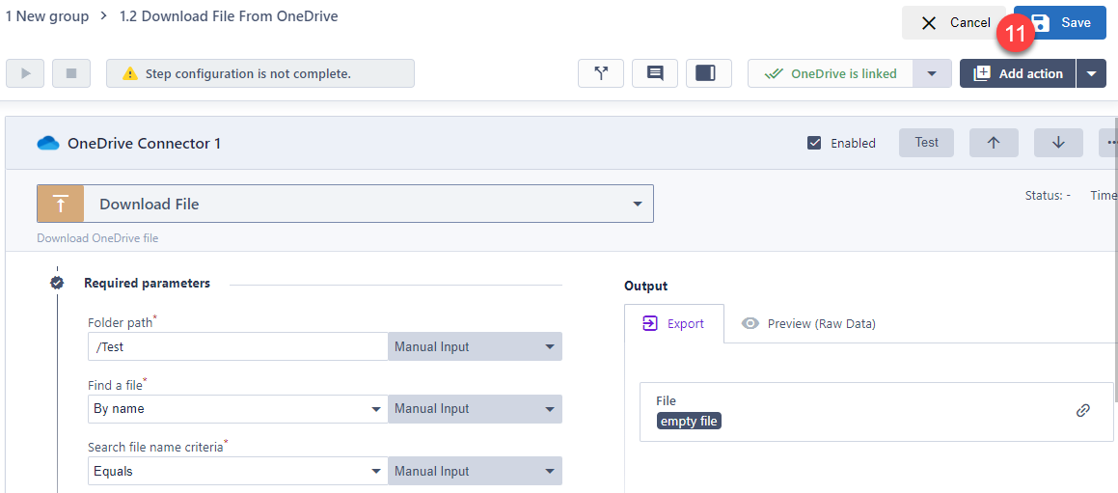Click the stop execution icon

tap(71, 73)
